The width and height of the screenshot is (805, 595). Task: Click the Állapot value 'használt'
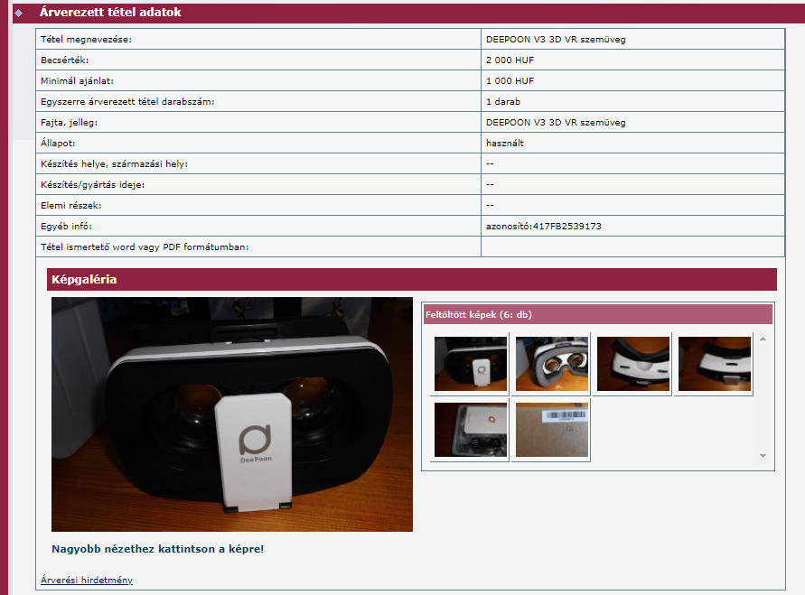pos(505,143)
